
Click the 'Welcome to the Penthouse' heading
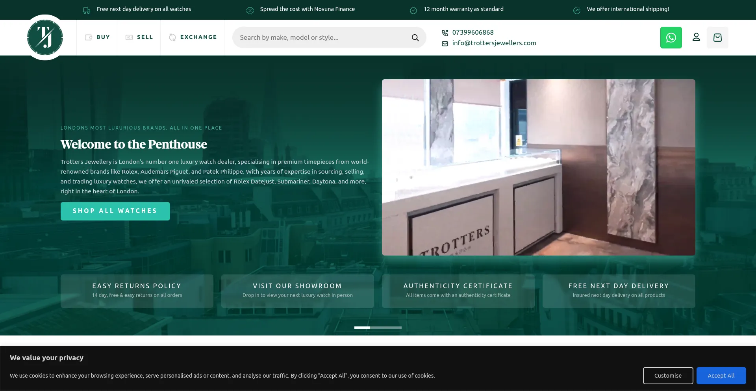pos(134,145)
